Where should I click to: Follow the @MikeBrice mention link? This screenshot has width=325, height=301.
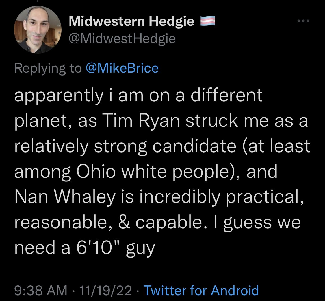122,68
